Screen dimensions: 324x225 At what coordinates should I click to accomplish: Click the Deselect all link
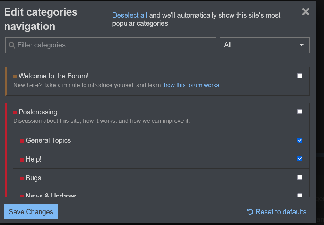(129, 15)
